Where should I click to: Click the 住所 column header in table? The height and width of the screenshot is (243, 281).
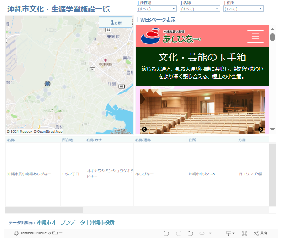click(x=192, y=140)
